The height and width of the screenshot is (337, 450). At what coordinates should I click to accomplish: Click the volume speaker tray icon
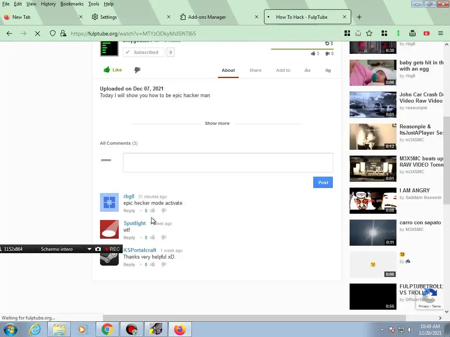[x=411, y=330]
